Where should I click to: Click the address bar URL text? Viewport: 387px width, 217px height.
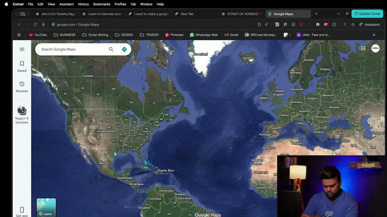pos(78,24)
